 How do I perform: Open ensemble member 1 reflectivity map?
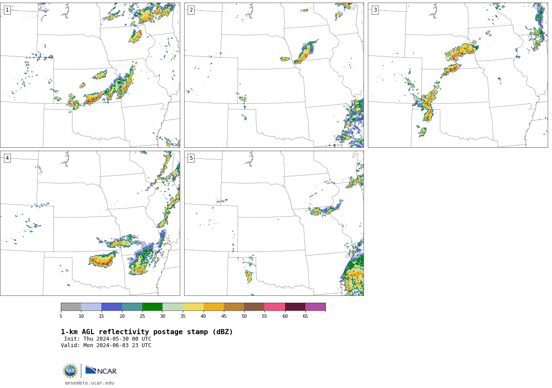[x=90, y=75]
